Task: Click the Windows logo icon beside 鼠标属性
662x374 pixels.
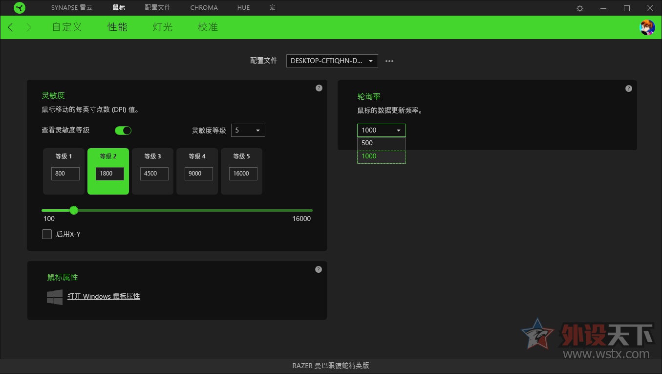Action: (54, 296)
